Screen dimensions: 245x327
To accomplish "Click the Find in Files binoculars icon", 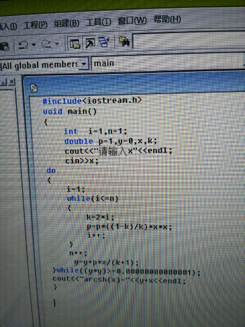I will tap(124, 41).
